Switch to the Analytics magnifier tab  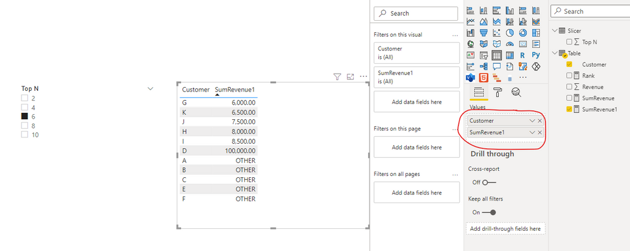516,92
